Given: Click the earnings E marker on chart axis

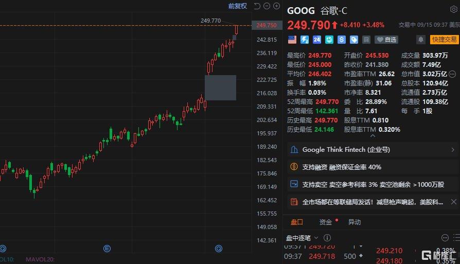Looking at the screenshot, I should pyautogui.click(x=107, y=249).
